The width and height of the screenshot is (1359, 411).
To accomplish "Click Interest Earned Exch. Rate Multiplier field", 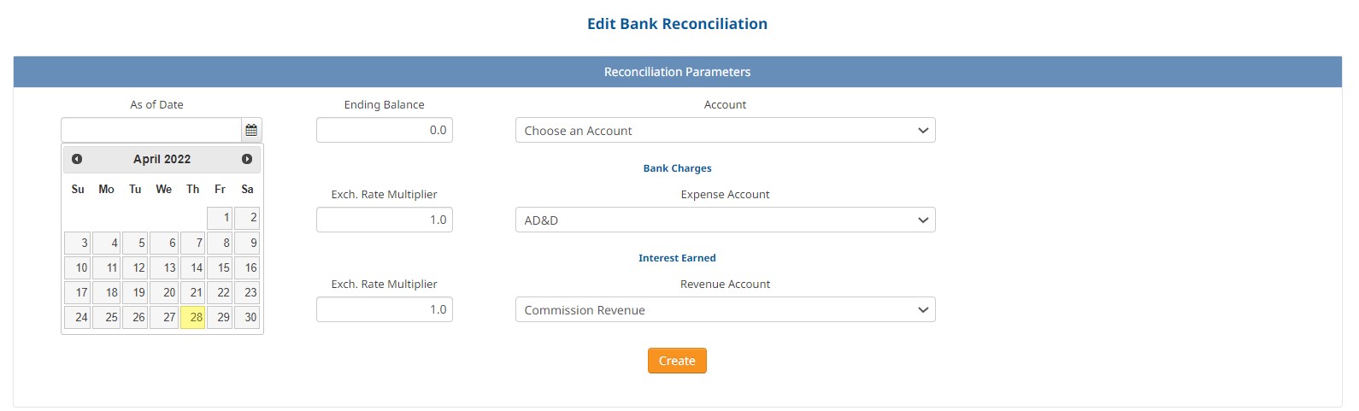I will click(x=385, y=309).
